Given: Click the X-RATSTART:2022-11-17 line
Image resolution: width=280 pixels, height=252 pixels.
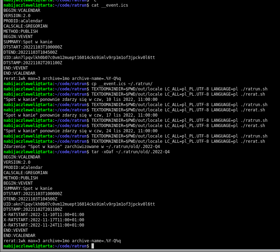Looking at the screenshot, I should pos(44,220).
